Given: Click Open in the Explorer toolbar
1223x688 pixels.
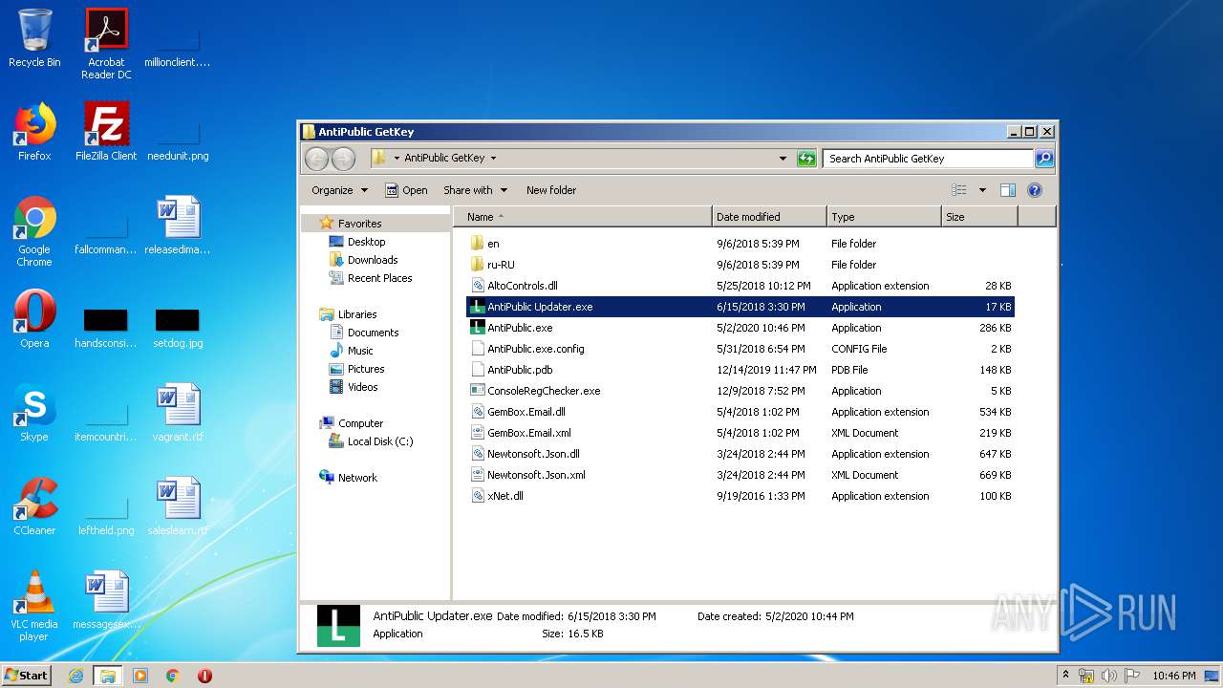Looking at the screenshot, I should pyautogui.click(x=406, y=190).
